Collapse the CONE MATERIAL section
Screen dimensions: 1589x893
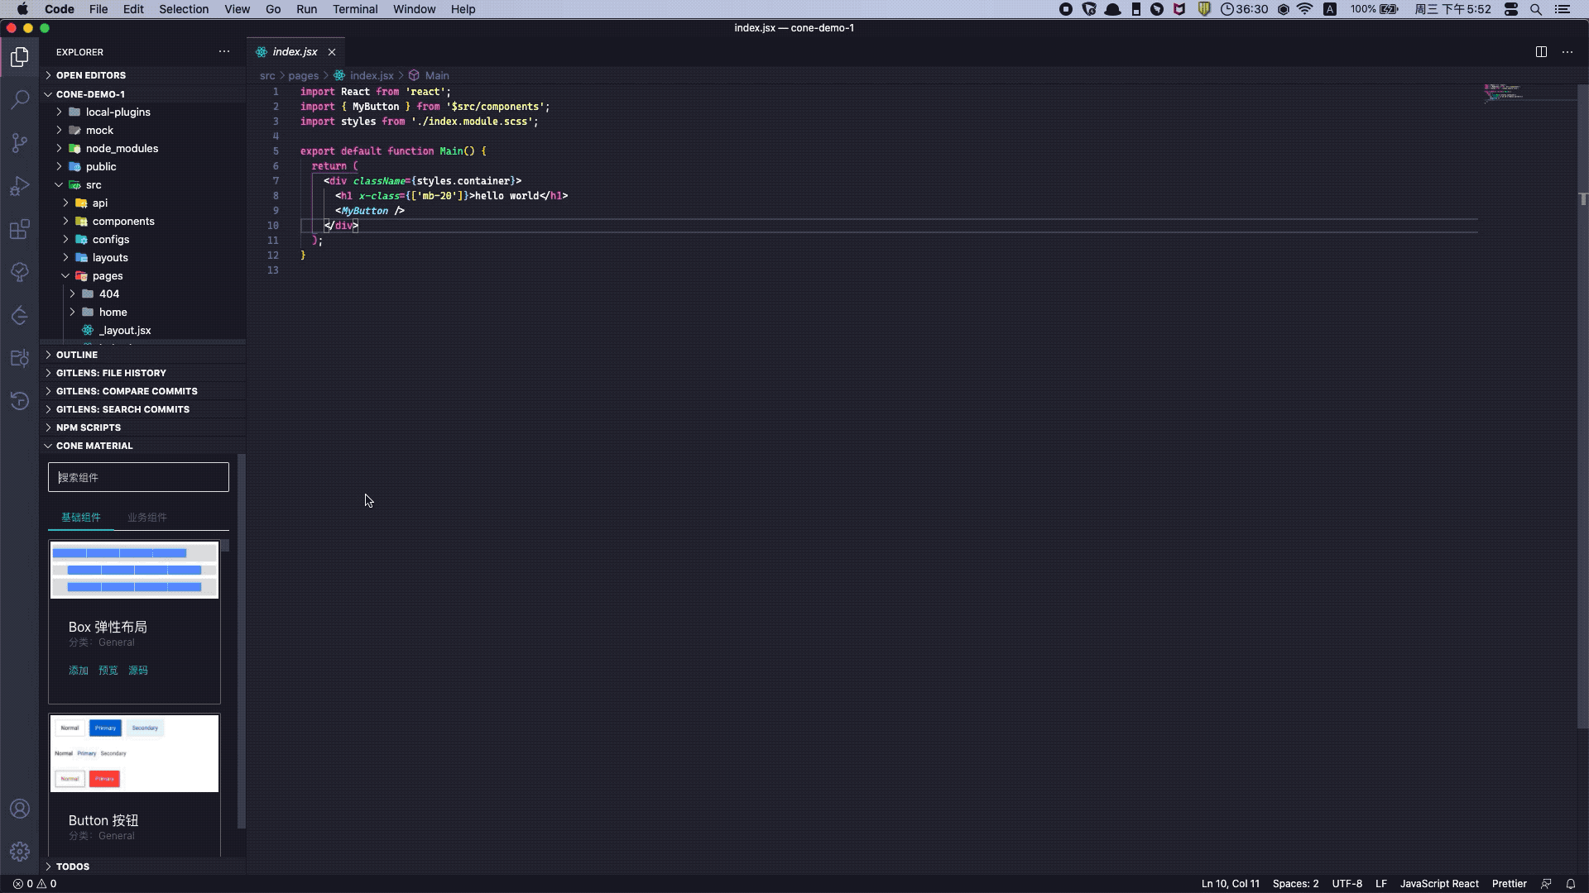pos(94,446)
